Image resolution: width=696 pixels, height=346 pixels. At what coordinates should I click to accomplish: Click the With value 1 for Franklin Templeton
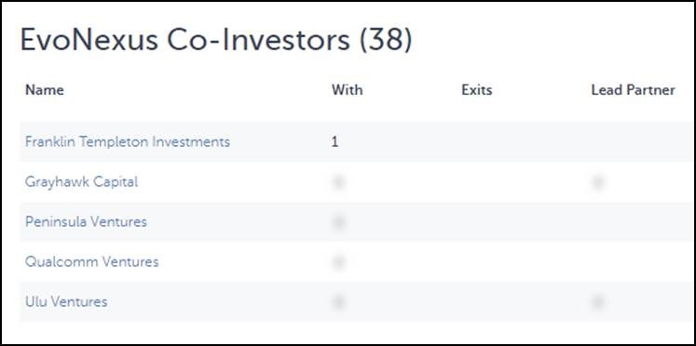pyautogui.click(x=334, y=142)
